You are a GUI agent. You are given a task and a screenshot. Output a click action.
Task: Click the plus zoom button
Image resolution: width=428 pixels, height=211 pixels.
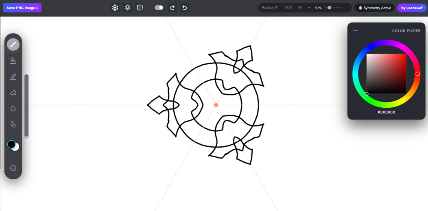309,8
